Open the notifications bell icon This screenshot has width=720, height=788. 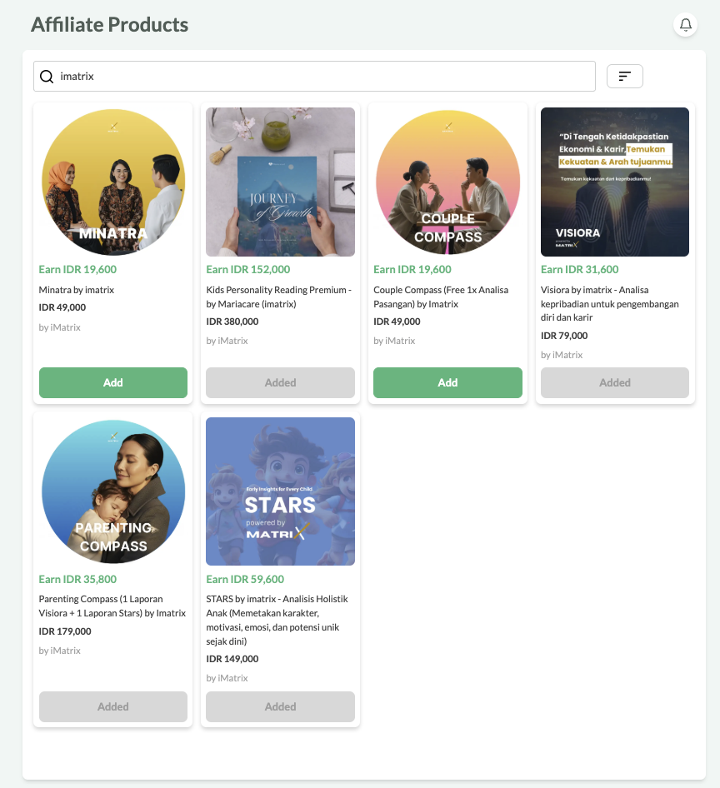(685, 25)
